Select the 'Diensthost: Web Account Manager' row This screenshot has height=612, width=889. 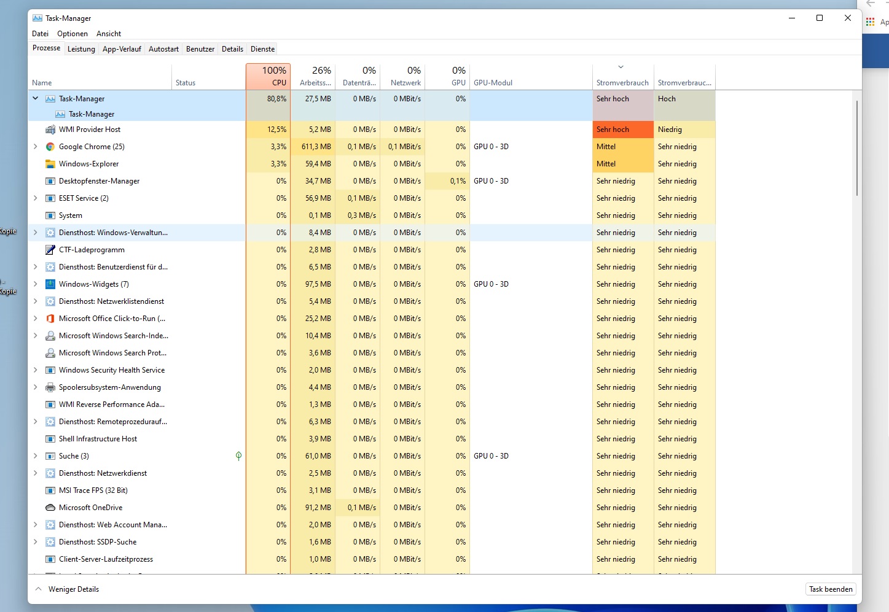click(x=371, y=525)
